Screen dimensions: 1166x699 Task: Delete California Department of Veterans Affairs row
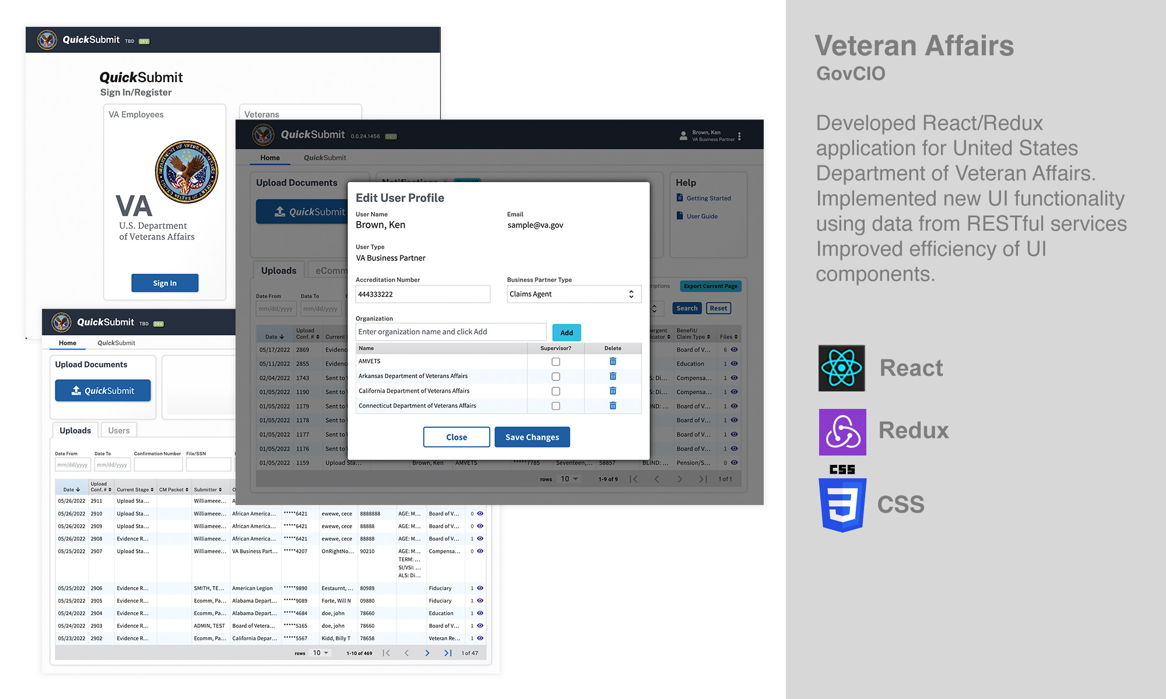tap(613, 391)
